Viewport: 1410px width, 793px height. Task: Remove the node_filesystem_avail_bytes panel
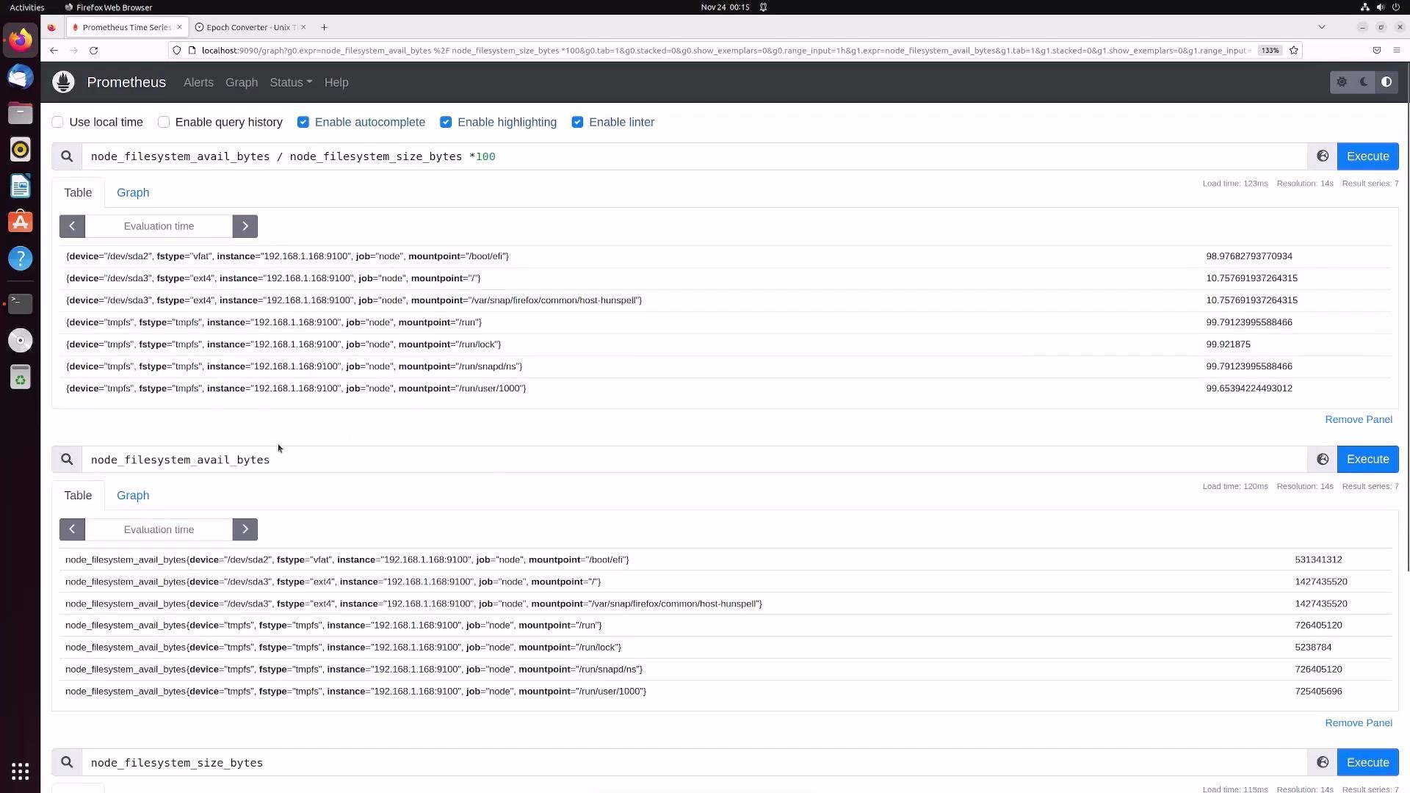[1358, 723]
